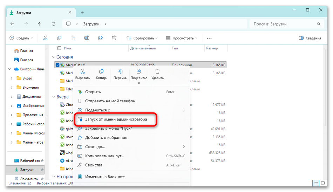The height and width of the screenshot is (192, 333).
Task: Go forward with the right arrow
Action: 26,24
